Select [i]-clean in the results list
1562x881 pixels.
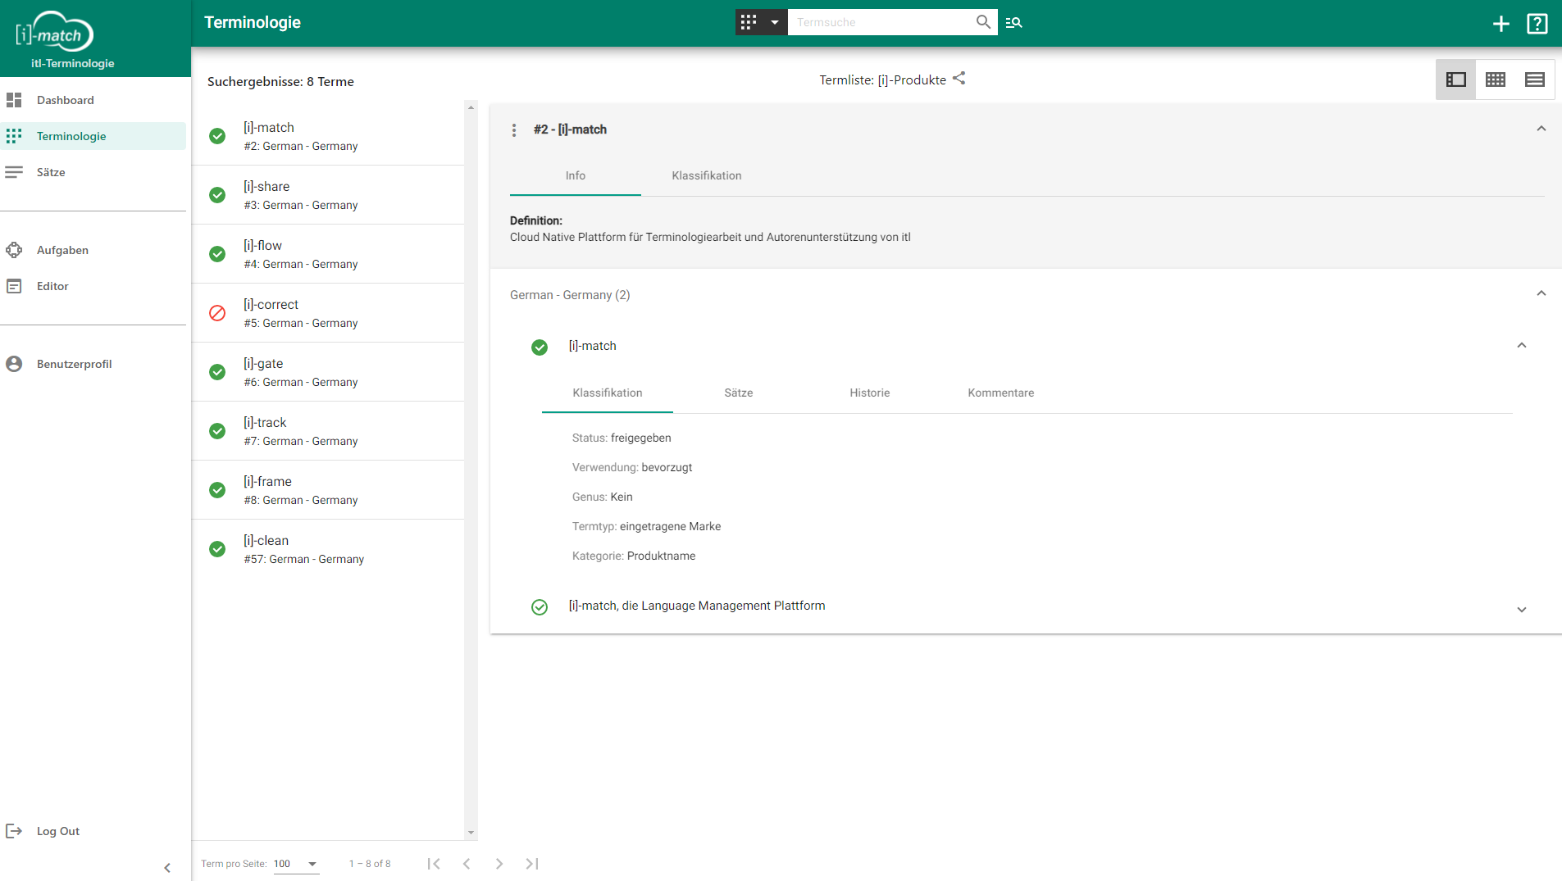[x=328, y=549]
